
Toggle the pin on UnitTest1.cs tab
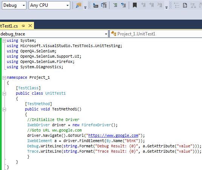point(23,26)
